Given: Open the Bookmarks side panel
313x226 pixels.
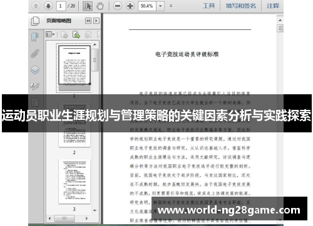Looking at the screenshot, I should pyautogui.click(x=35, y=37).
